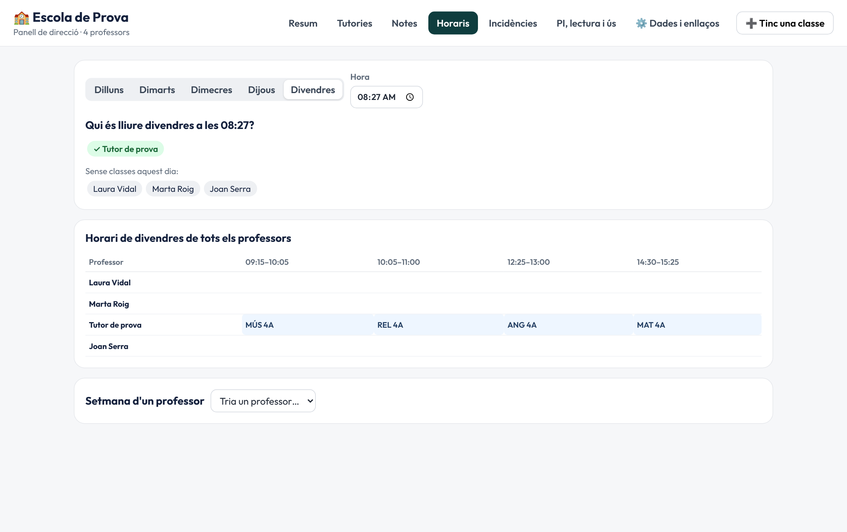Switch to PI, lectura i ús

586,23
